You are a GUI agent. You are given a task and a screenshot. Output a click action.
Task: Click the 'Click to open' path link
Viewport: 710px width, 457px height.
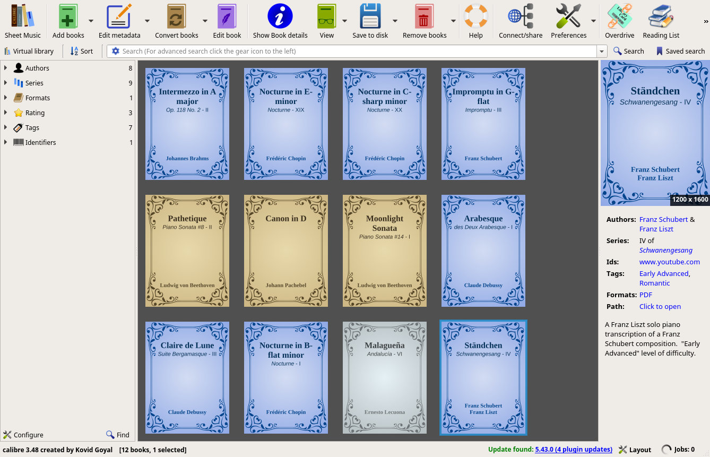click(660, 306)
